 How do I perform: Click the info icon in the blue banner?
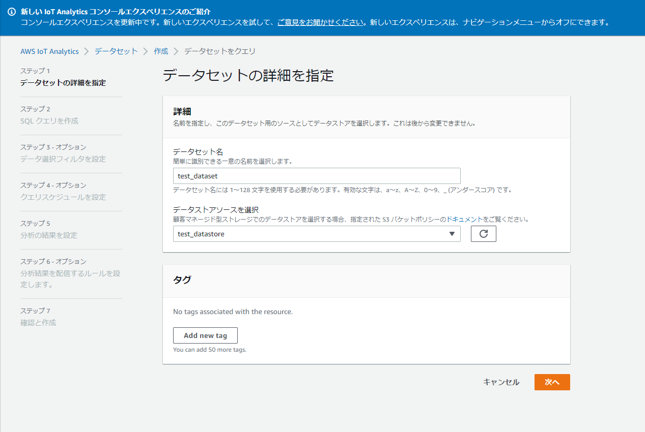(x=12, y=11)
